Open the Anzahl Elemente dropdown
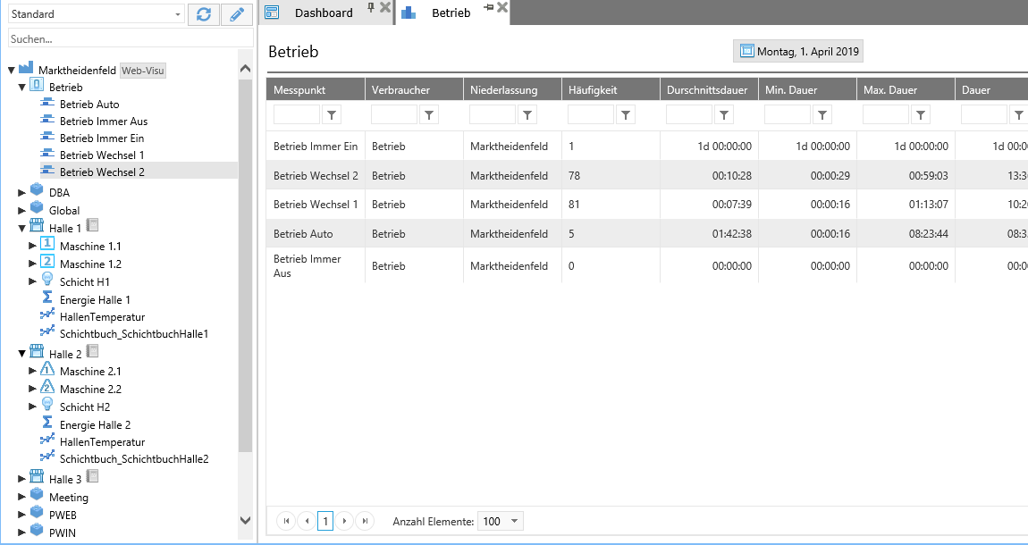Image resolution: width=1028 pixels, height=545 pixels. pyautogui.click(x=514, y=521)
